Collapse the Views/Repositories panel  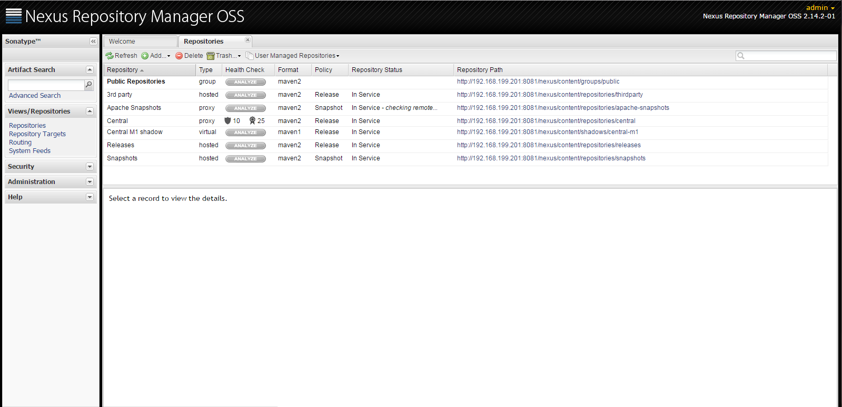tap(90, 111)
